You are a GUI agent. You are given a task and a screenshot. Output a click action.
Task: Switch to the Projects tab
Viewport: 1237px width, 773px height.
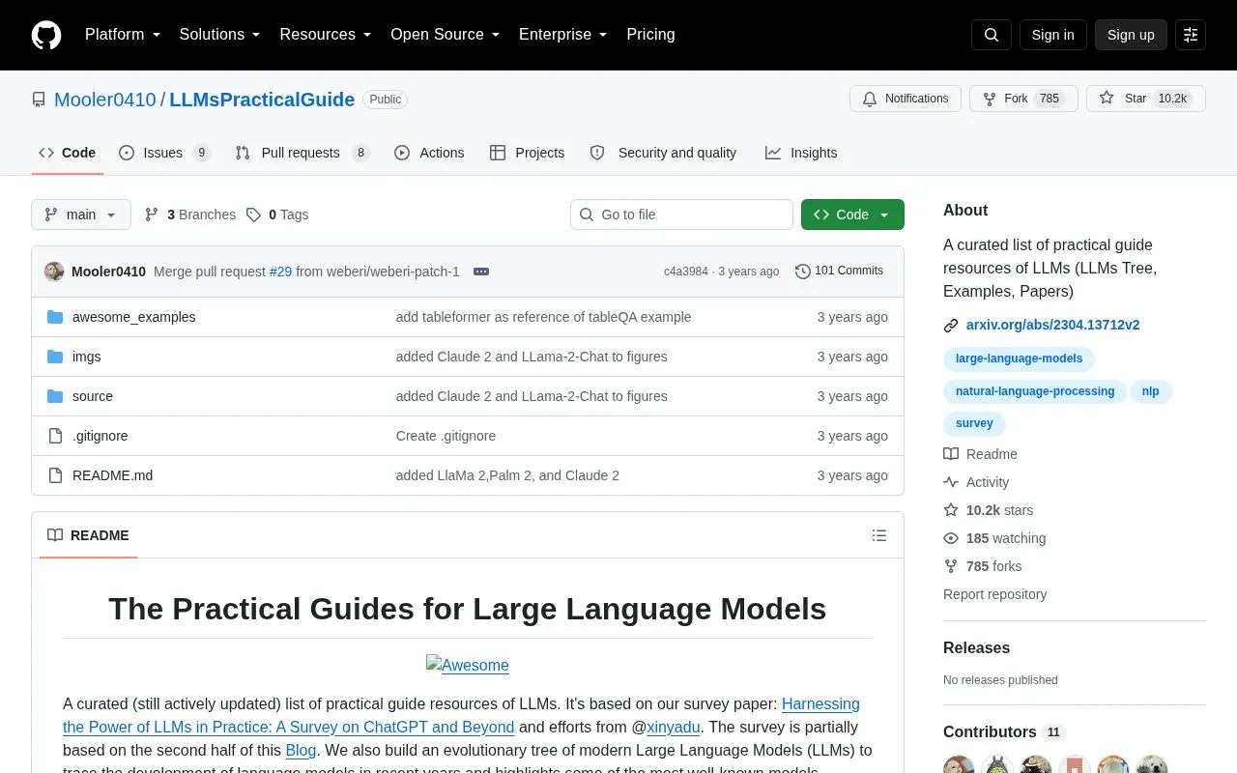(x=527, y=153)
